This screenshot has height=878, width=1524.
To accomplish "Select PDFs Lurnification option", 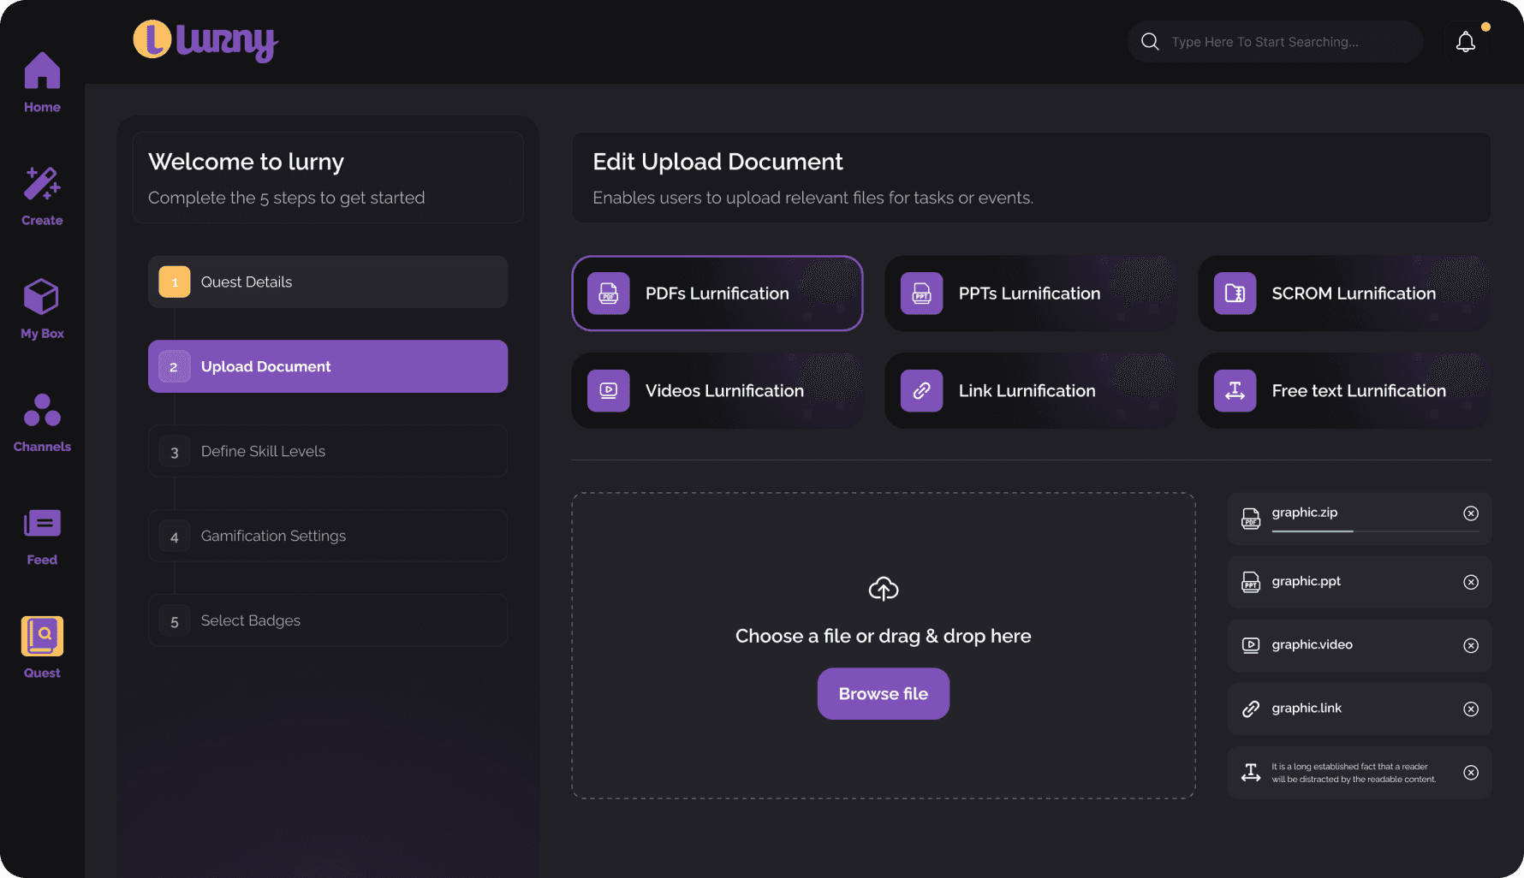I will [717, 294].
